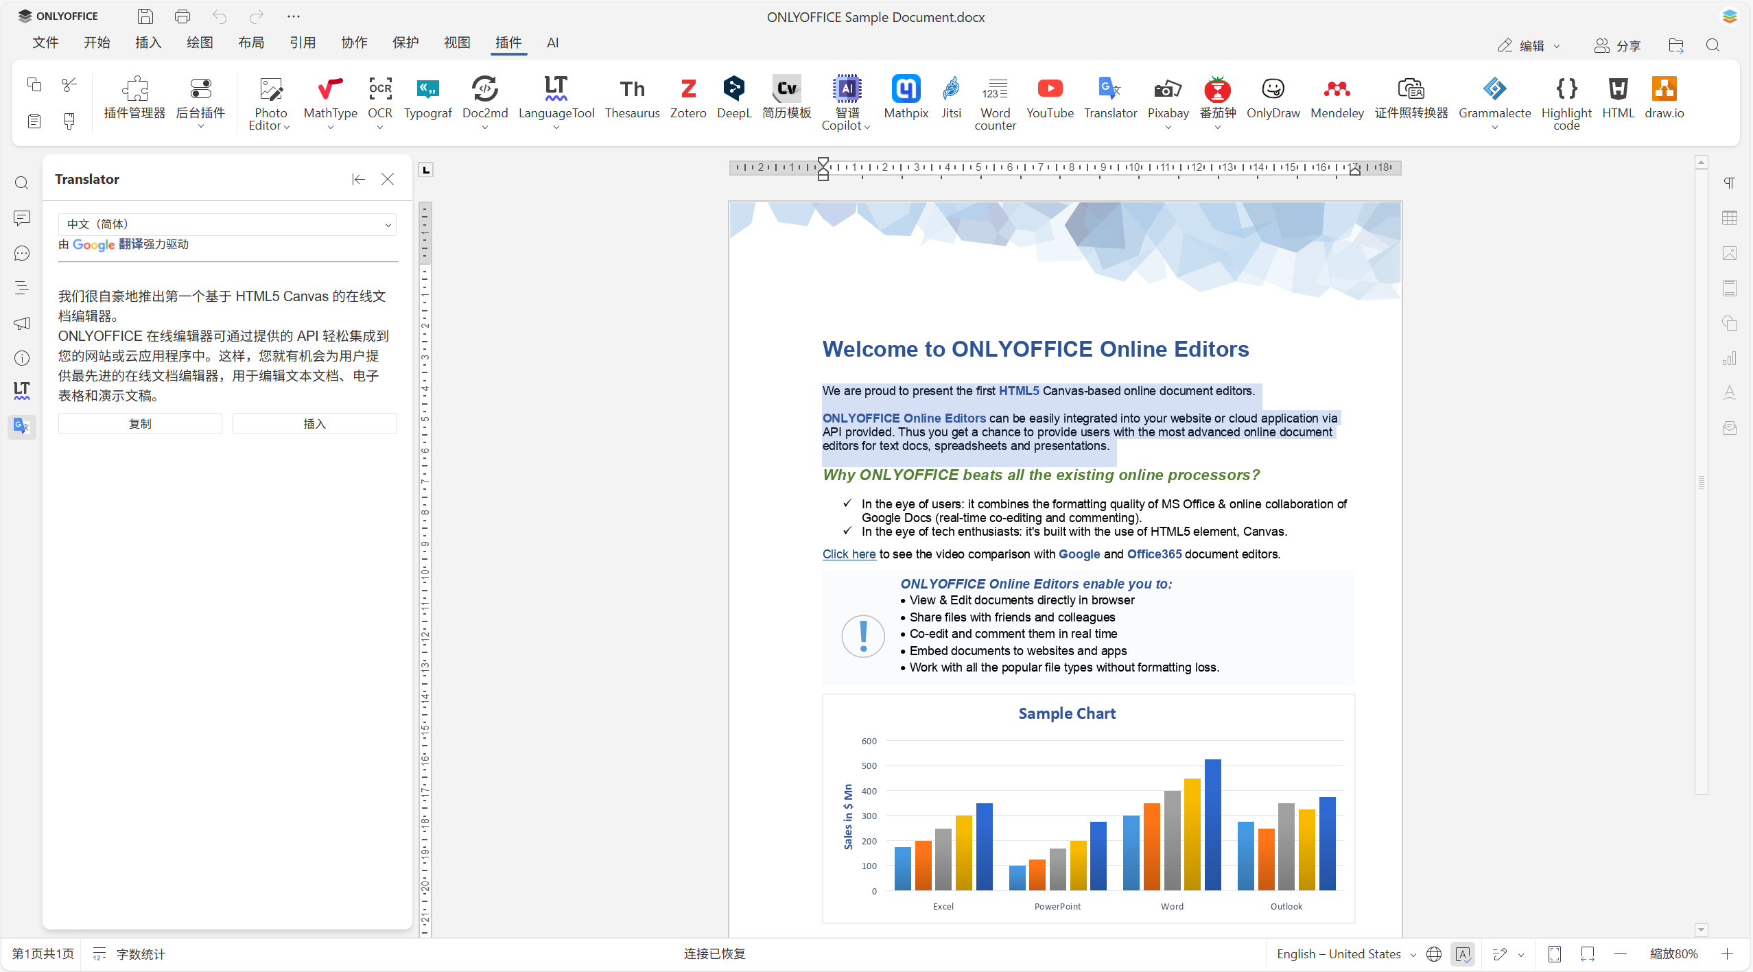The height and width of the screenshot is (972, 1753).
Task: Toggle fit to width view
Action: [1588, 954]
